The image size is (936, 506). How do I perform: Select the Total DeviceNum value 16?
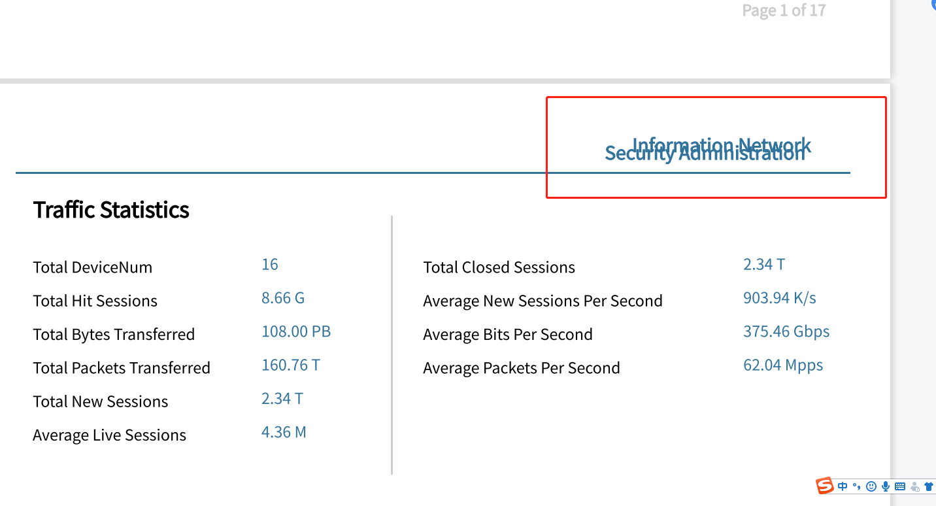[269, 265]
